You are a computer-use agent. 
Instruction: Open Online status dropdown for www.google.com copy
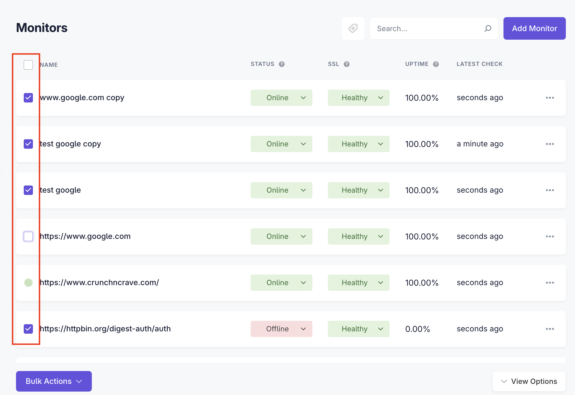click(281, 98)
